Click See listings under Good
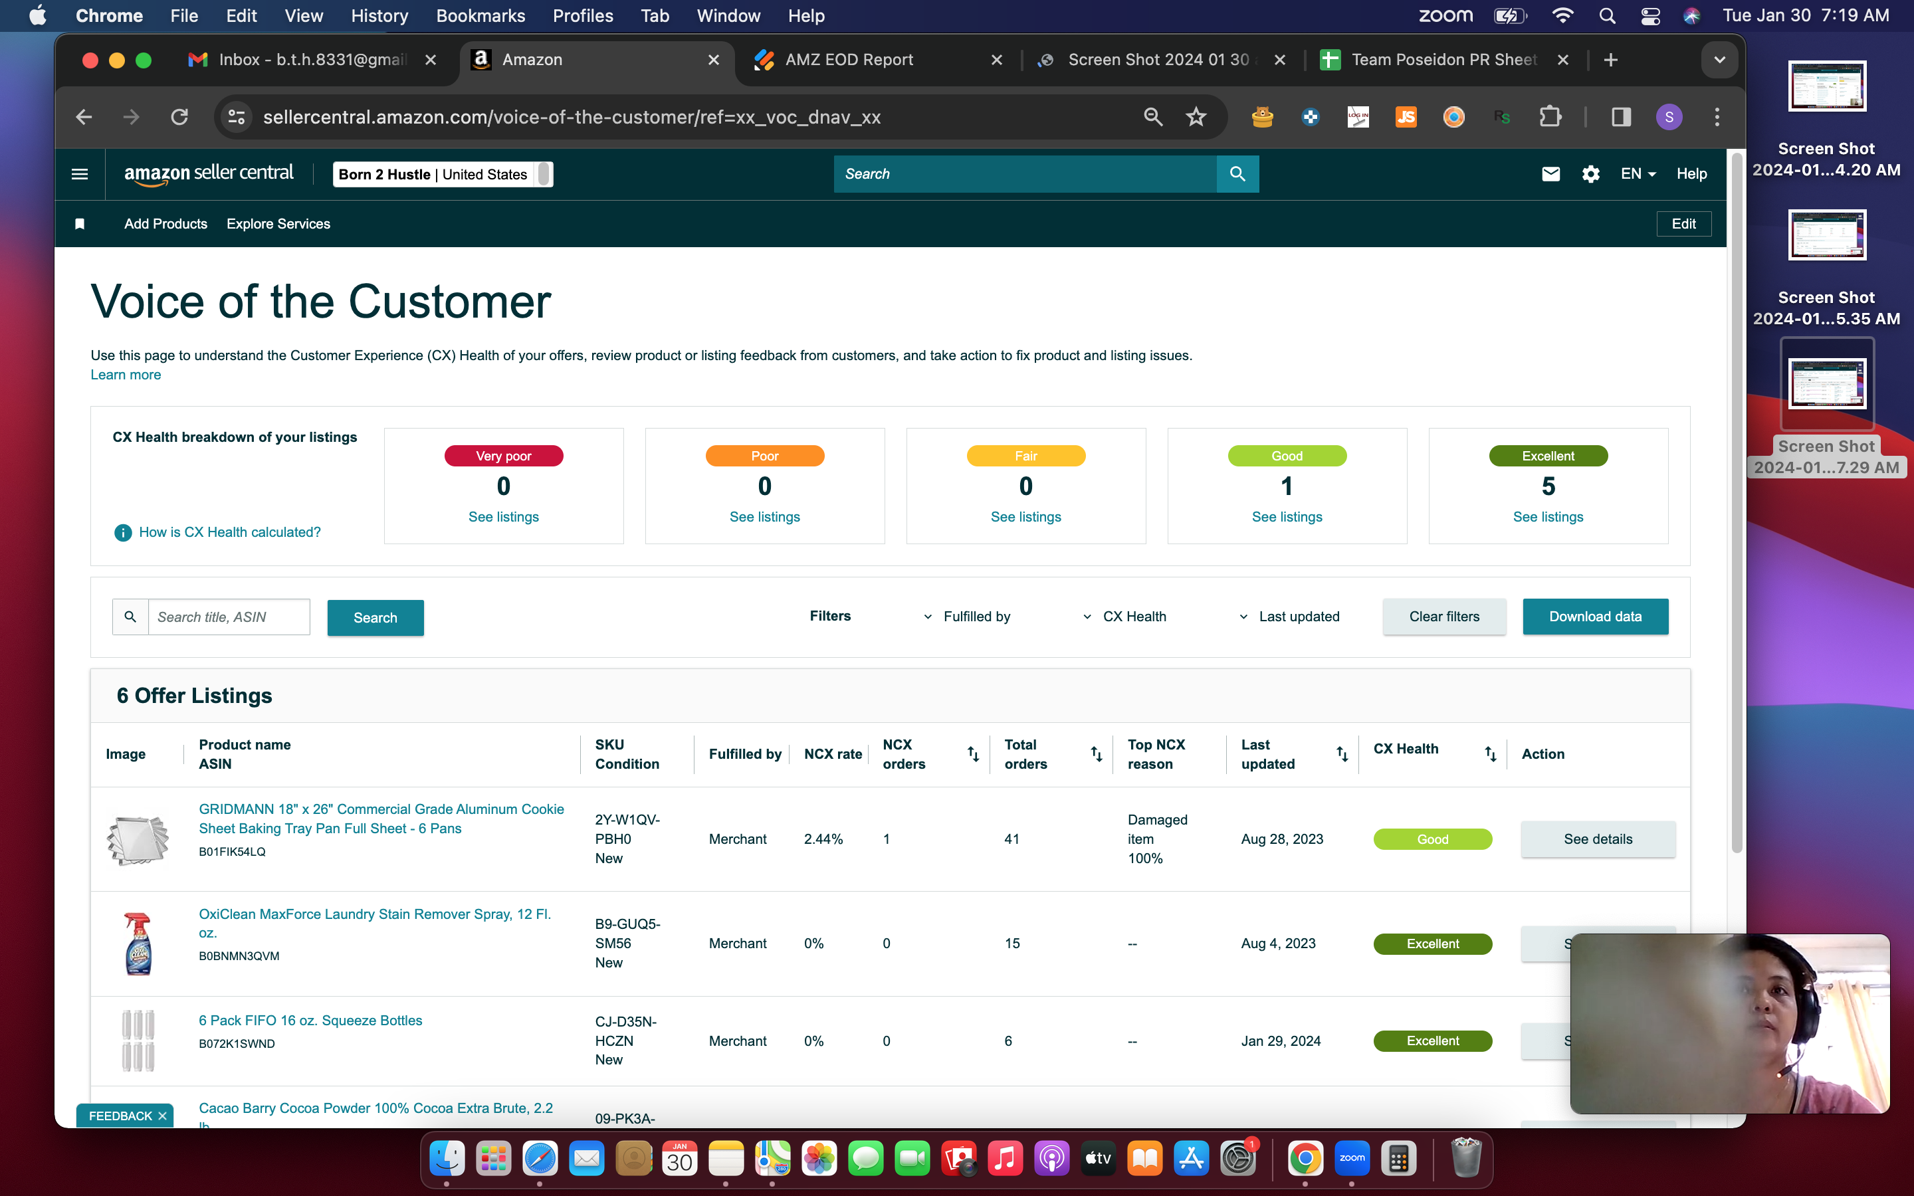The image size is (1914, 1196). click(x=1287, y=516)
